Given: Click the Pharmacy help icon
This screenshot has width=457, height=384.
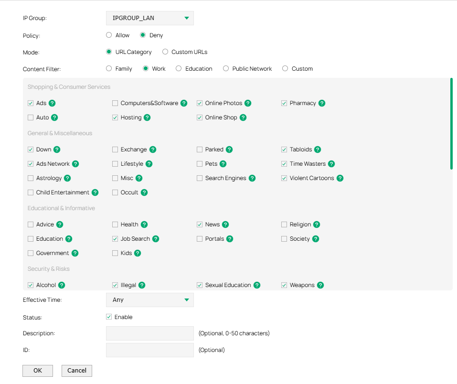Looking at the screenshot, I should point(321,103).
